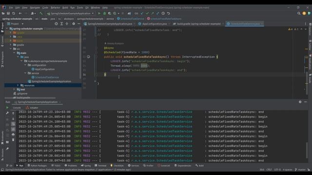Viewport: 312px width, 175px height.
Task: Click the Project tree horizontal scrollbar
Action: point(30,98)
